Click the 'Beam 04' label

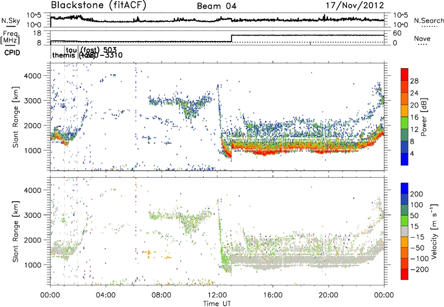click(x=216, y=6)
